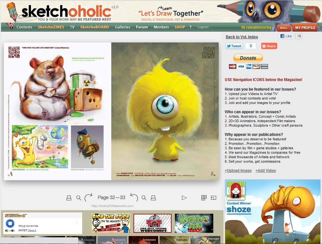Click the +Add Video link

266,170
